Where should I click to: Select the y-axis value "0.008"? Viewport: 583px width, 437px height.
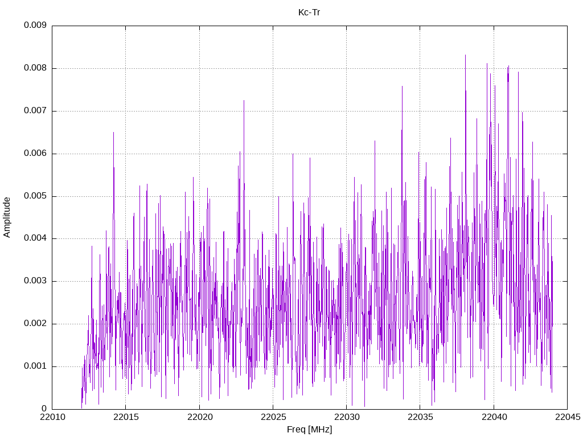point(35,68)
